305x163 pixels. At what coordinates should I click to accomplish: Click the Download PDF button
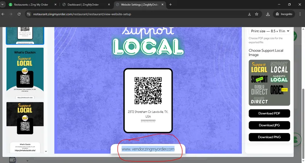point(269,114)
